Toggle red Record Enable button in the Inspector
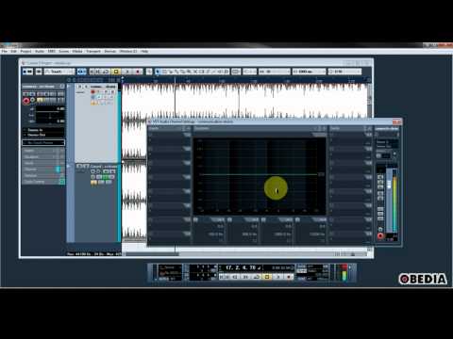 tap(26, 101)
